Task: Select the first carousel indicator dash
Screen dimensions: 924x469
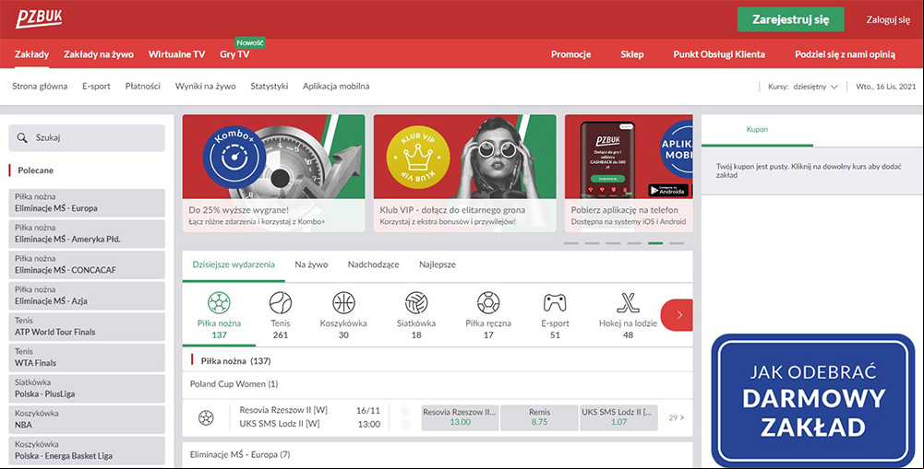Action: pyautogui.click(x=571, y=243)
